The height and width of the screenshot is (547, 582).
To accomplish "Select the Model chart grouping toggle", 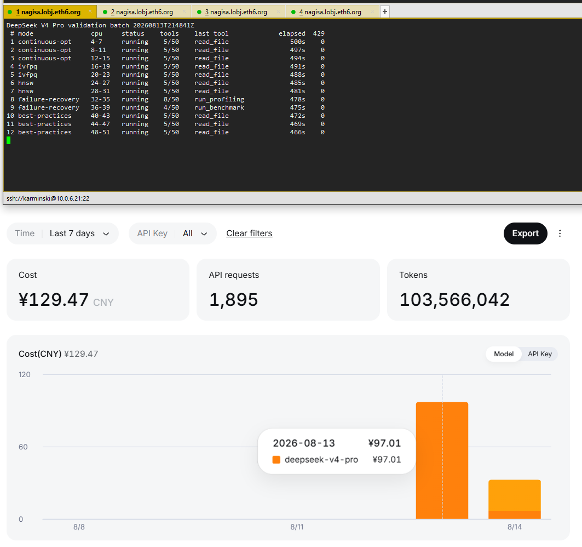I will (503, 354).
